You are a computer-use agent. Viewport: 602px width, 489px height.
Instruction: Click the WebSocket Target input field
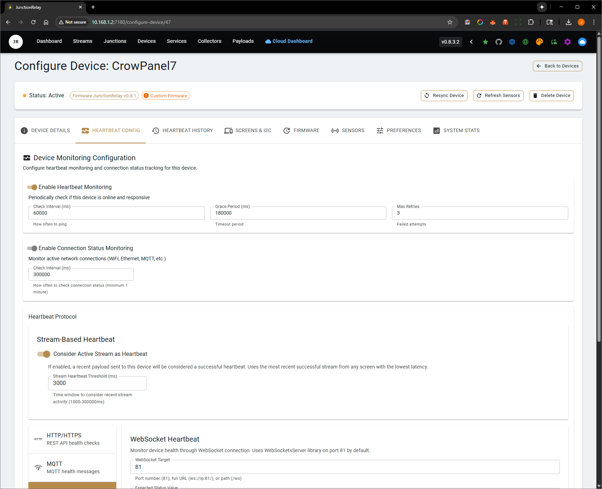click(345, 467)
